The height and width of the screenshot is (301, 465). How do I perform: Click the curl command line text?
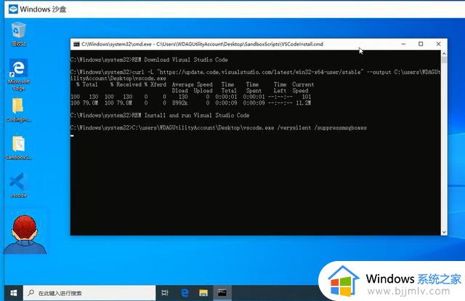[255, 75]
